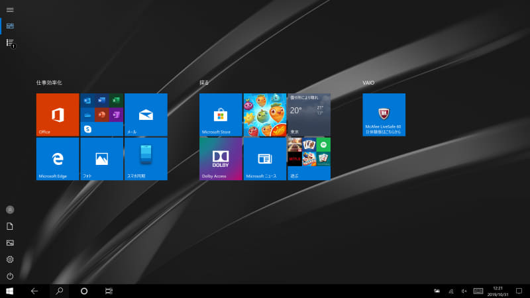The height and width of the screenshot is (298, 530).
Task: Open Settings gear in sidebar
Action: point(10,260)
